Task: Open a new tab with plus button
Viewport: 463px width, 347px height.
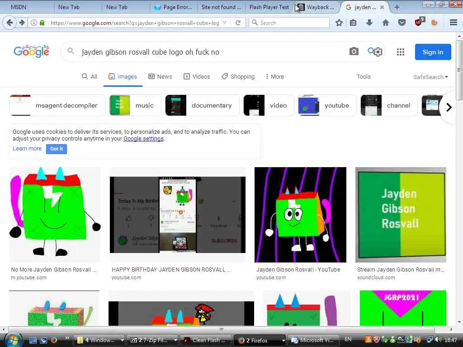Action: (x=397, y=7)
